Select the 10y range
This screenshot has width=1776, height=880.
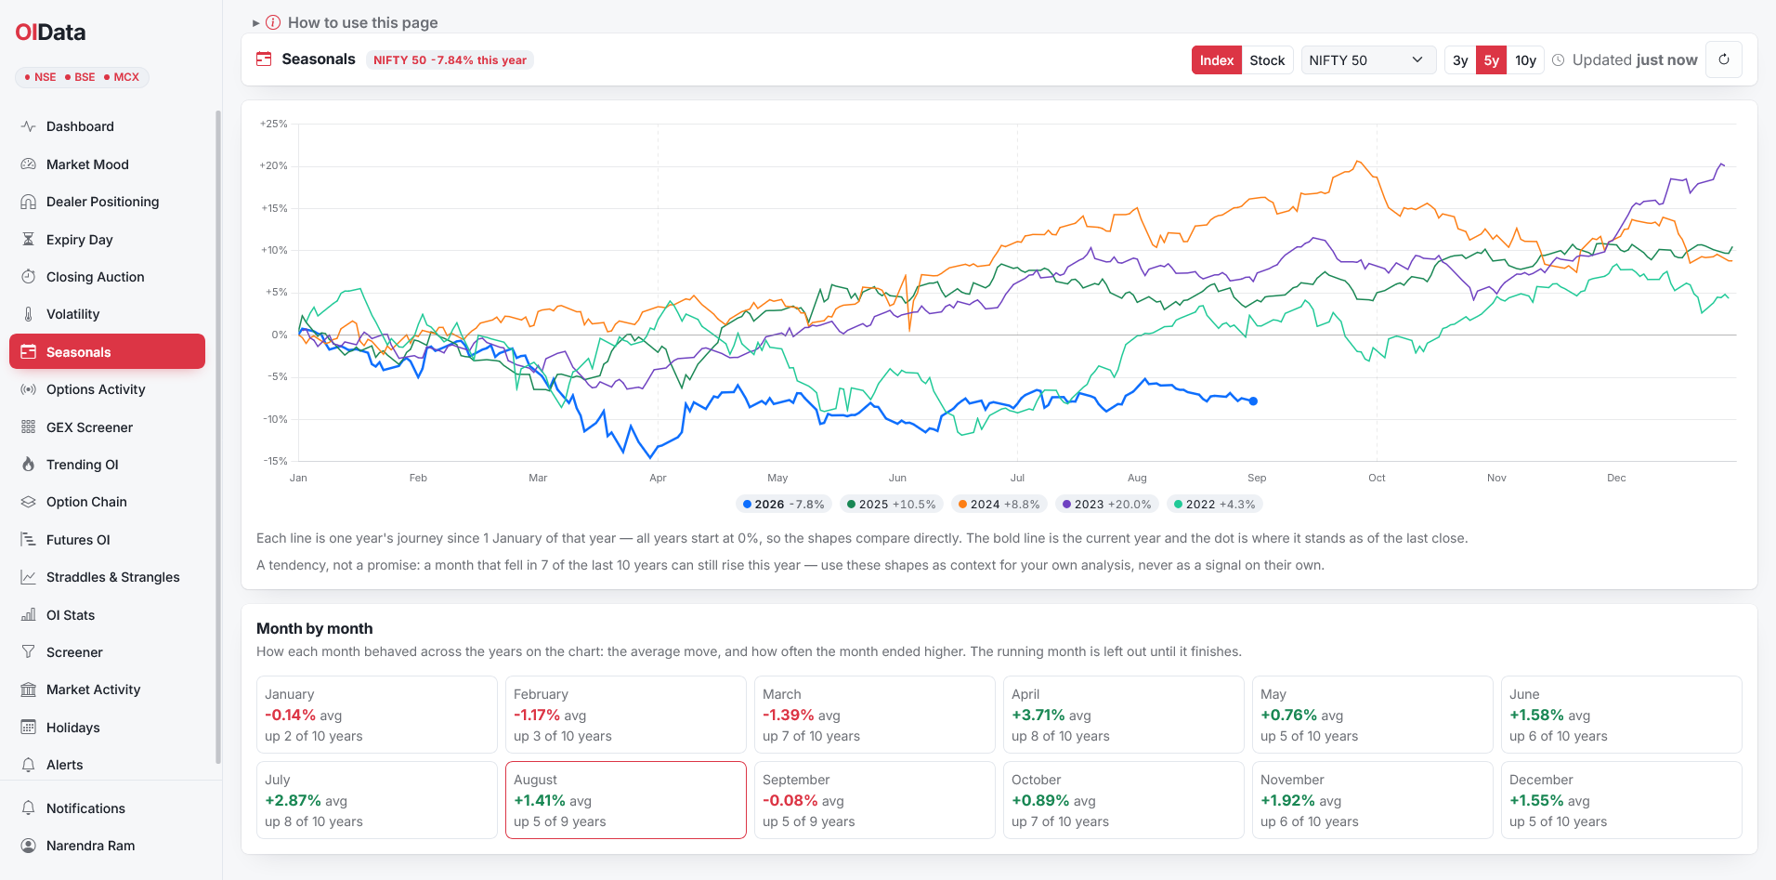pos(1525,60)
